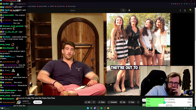The image size is (196, 110).
Task: Open the YouTube create/upload icon
Action: 180,10
